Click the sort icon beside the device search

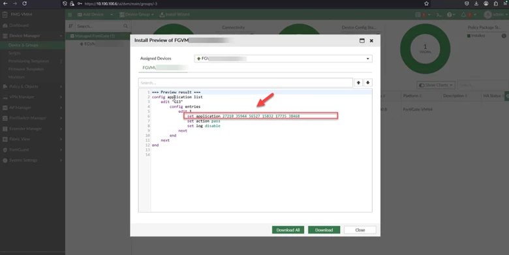click(x=70, y=26)
